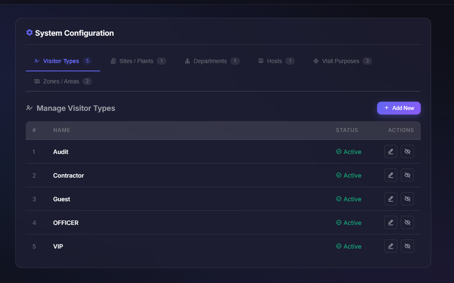Viewport: 454px width, 283px height.
Task: Click the Manage Visitor Types heading icon
Action: pos(30,108)
